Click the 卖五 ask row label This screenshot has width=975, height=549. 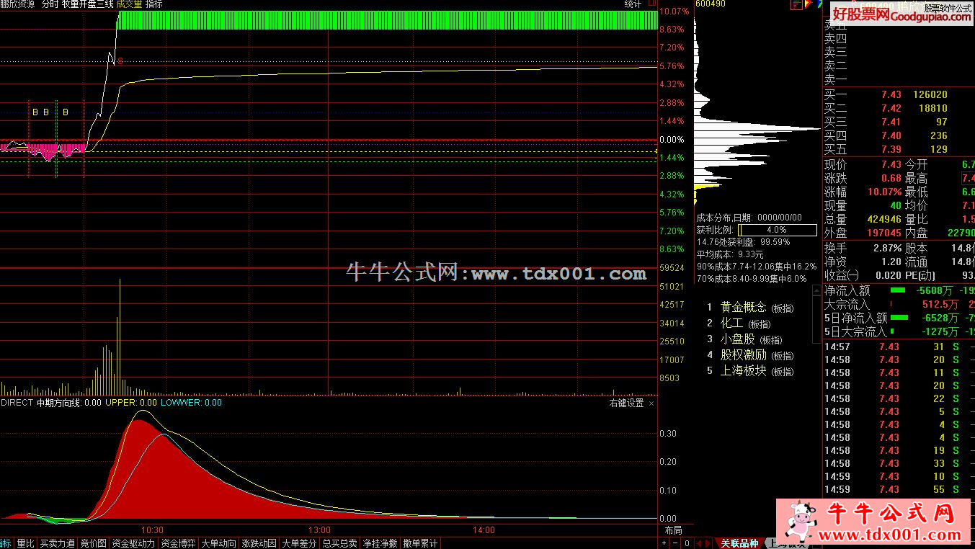pyautogui.click(x=836, y=24)
